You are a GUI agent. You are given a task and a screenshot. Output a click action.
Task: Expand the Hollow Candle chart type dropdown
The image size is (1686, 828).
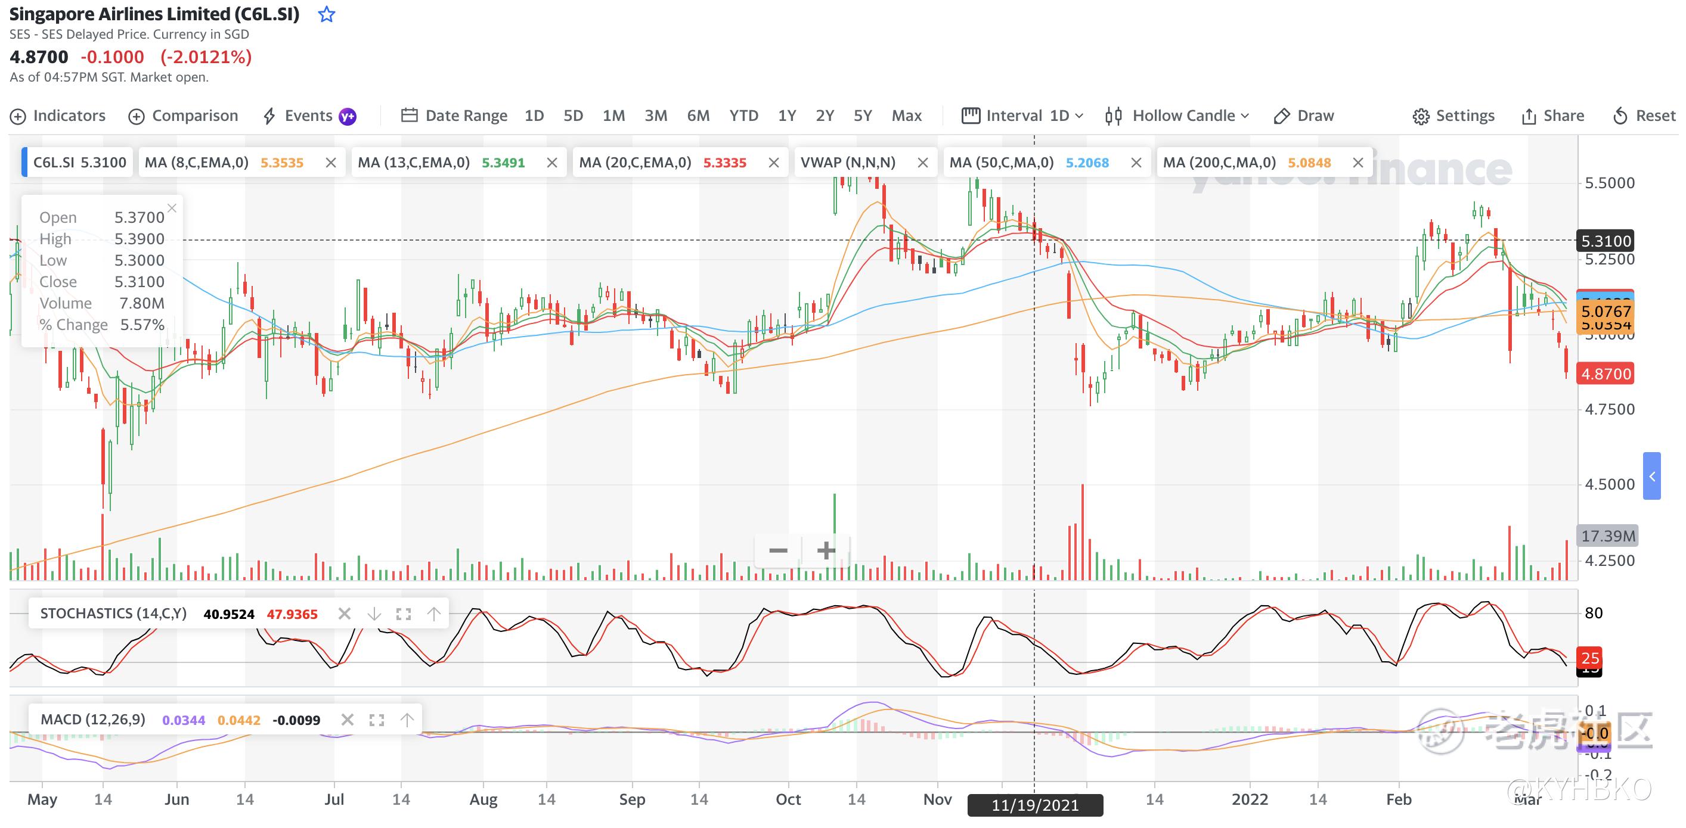coord(1178,116)
